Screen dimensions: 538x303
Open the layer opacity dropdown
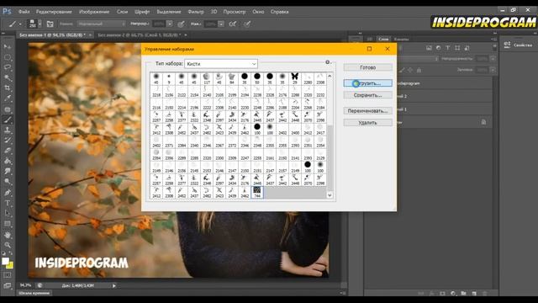[493, 59]
